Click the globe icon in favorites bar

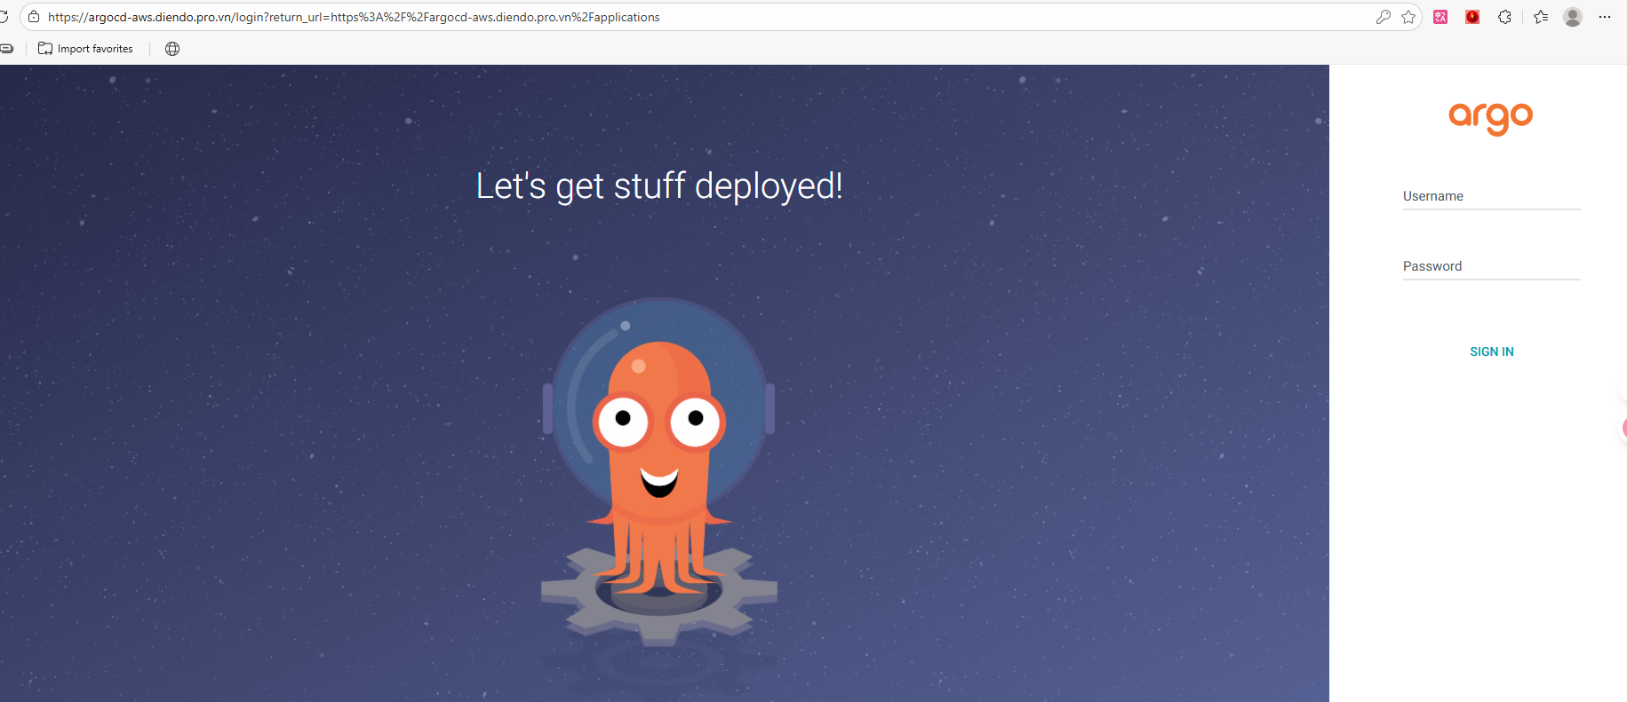(x=172, y=49)
